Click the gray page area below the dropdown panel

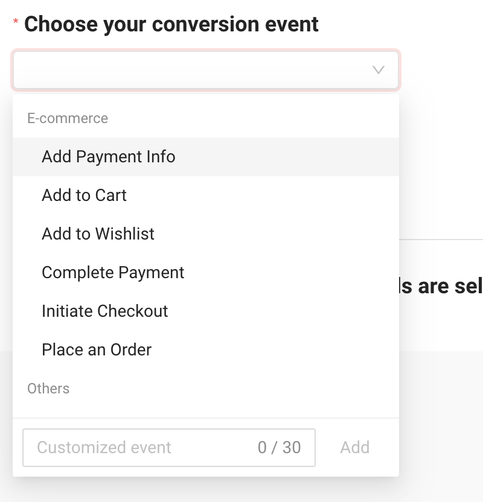tap(241, 490)
